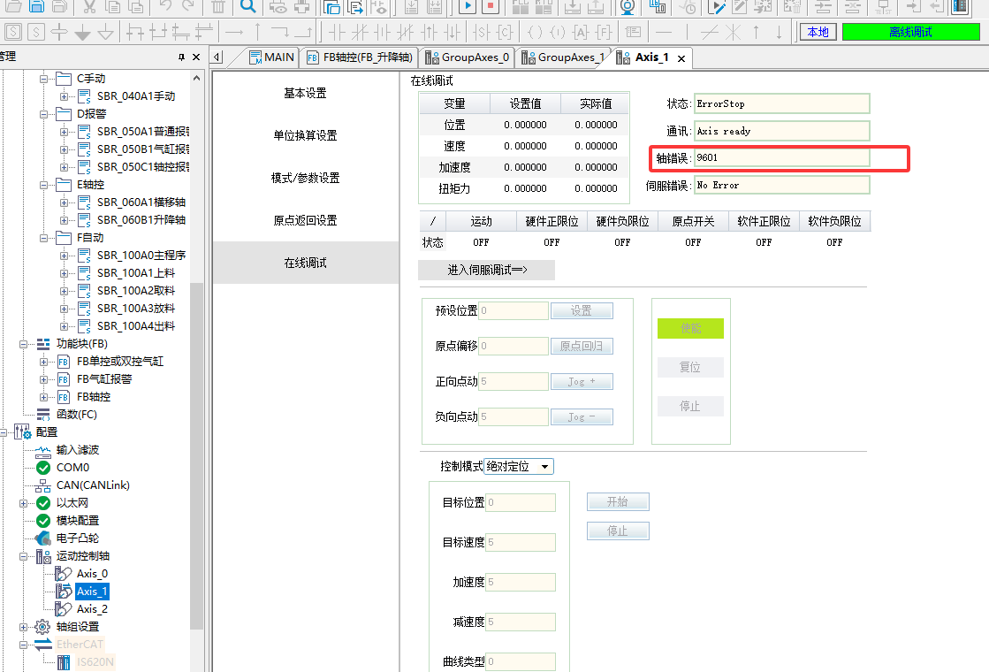The width and height of the screenshot is (989, 672).
Task: Click the 目标位置 input field
Action: pos(520,502)
